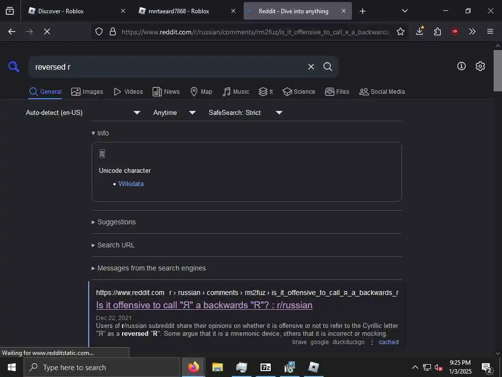
Task: Expand the Suggestions section
Action: click(x=114, y=222)
